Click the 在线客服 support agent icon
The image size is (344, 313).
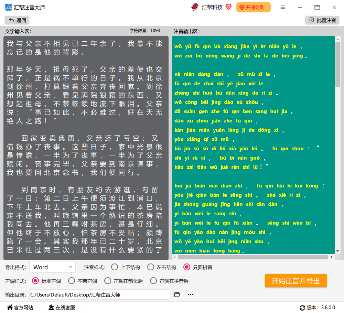pyautogui.click(x=51, y=307)
